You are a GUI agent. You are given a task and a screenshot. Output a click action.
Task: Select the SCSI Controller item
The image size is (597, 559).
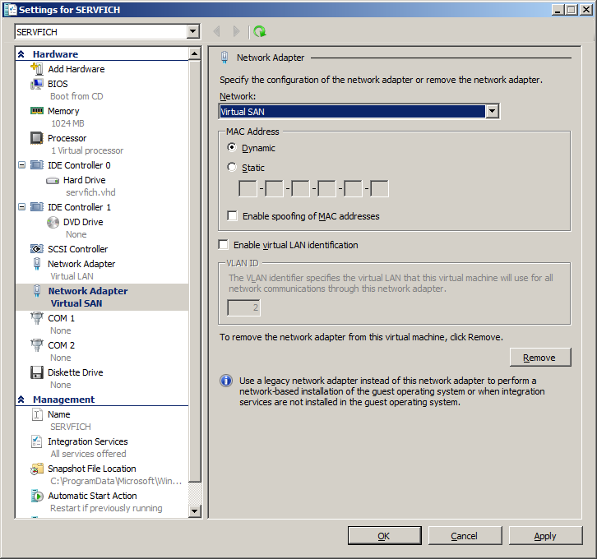tap(77, 249)
